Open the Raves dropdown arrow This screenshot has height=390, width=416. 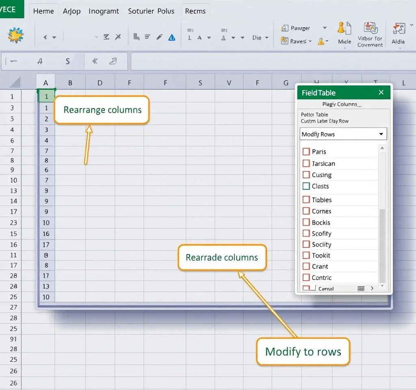click(310, 41)
